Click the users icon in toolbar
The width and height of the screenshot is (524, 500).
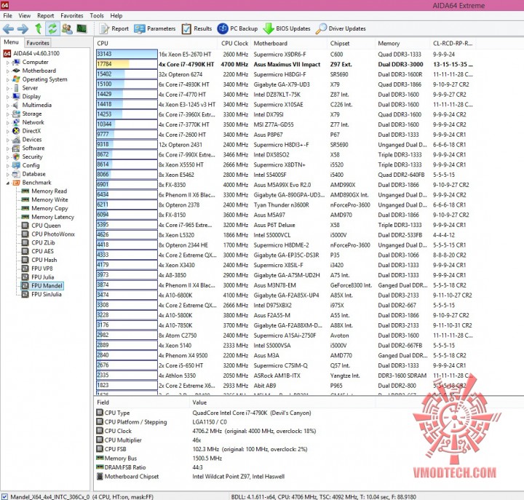pyautogui.click(x=67, y=28)
